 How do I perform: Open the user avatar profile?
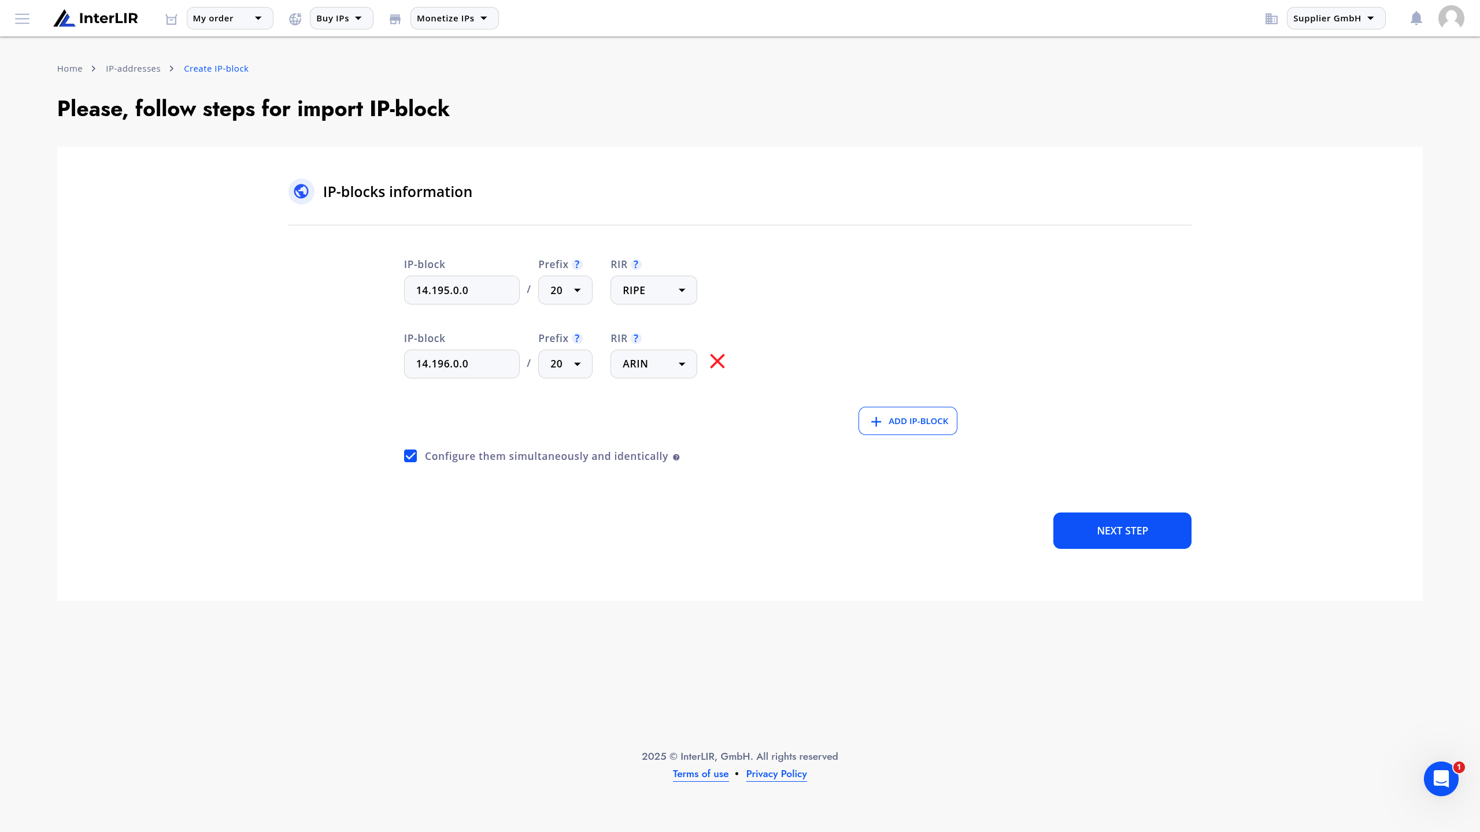tap(1451, 18)
